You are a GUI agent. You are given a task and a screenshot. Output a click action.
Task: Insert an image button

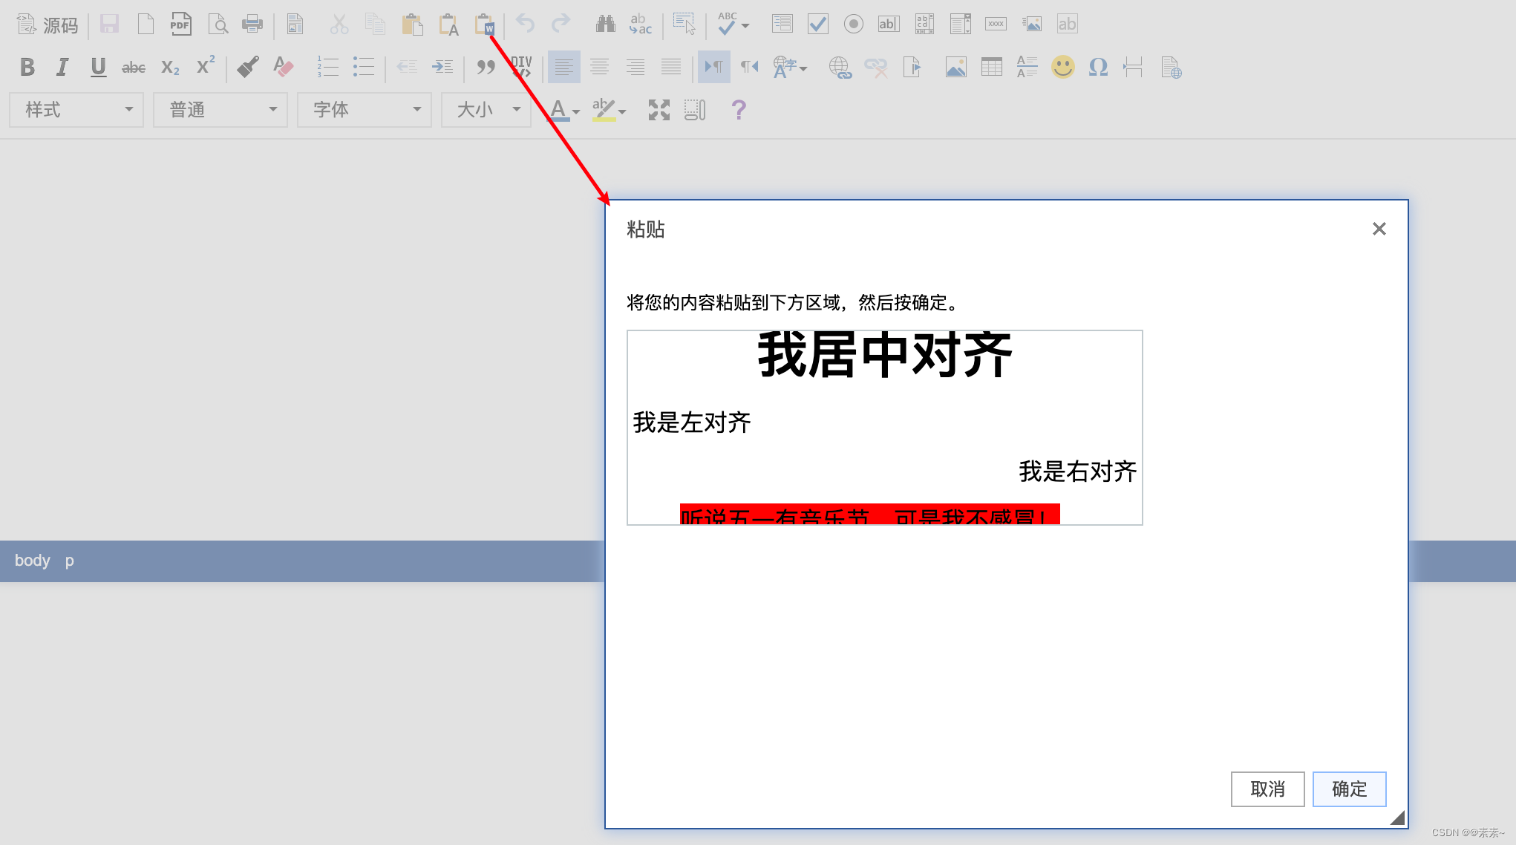[1031, 25]
